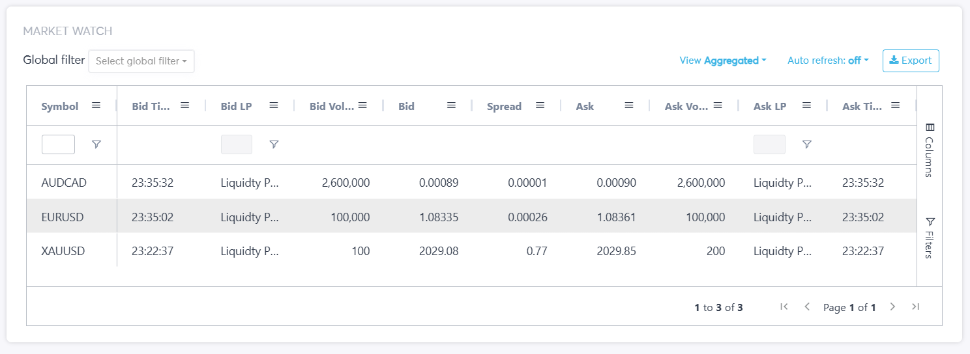Click the Ask LP filter funnel icon
This screenshot has width=970, height=354.
point(806,144)
